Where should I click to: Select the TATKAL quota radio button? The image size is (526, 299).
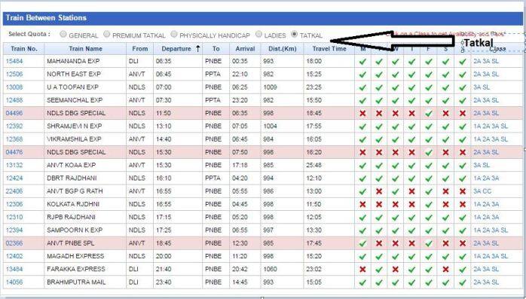click(x=294, y=34)
